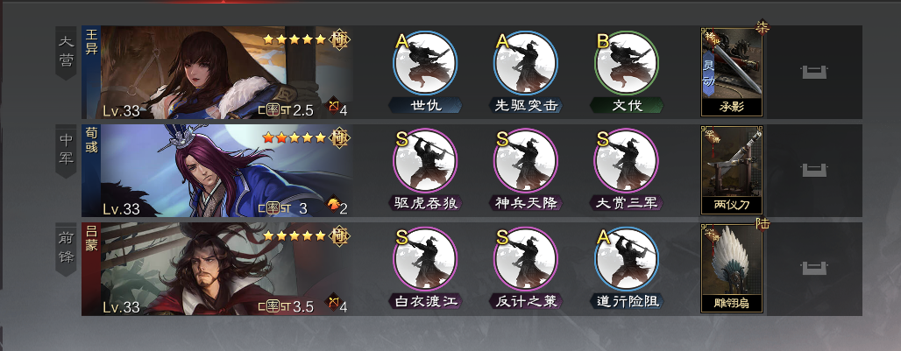Select the 前锋 position label
The image size is (901, 351).
[66, 249]
